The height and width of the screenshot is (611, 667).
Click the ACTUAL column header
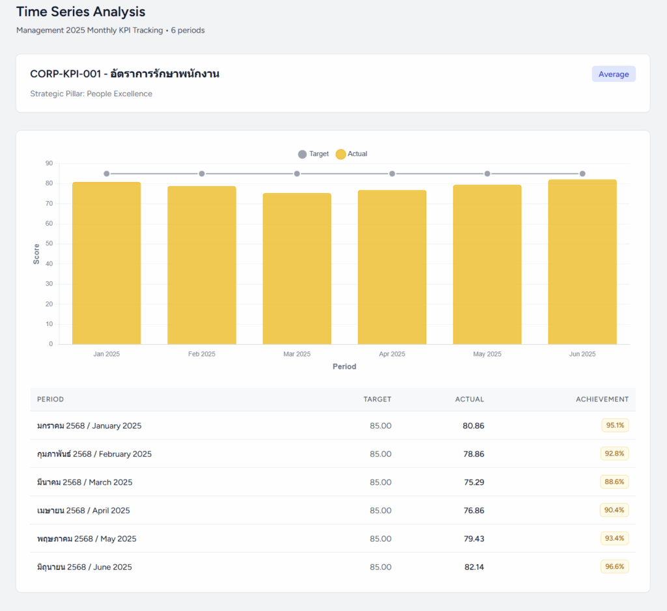(469, 400)
